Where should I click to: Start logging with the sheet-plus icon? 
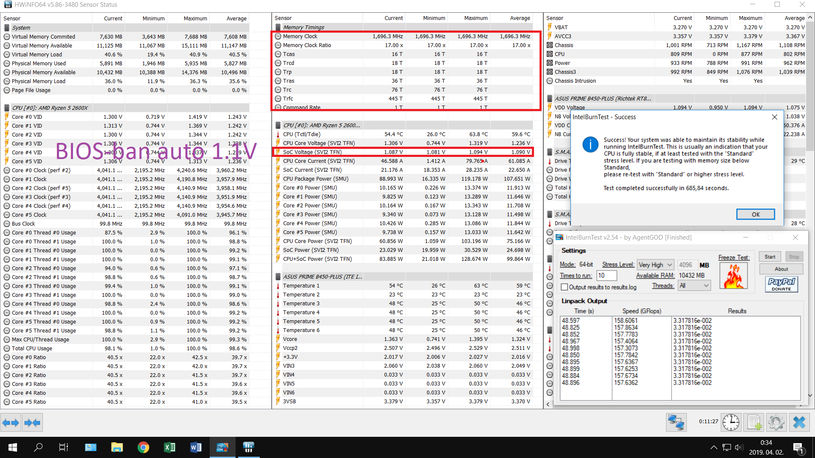753,422
